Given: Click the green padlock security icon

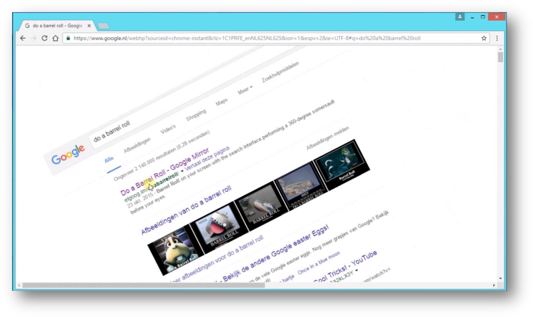Looking at the screenshot, I should [x=68, y=38].
